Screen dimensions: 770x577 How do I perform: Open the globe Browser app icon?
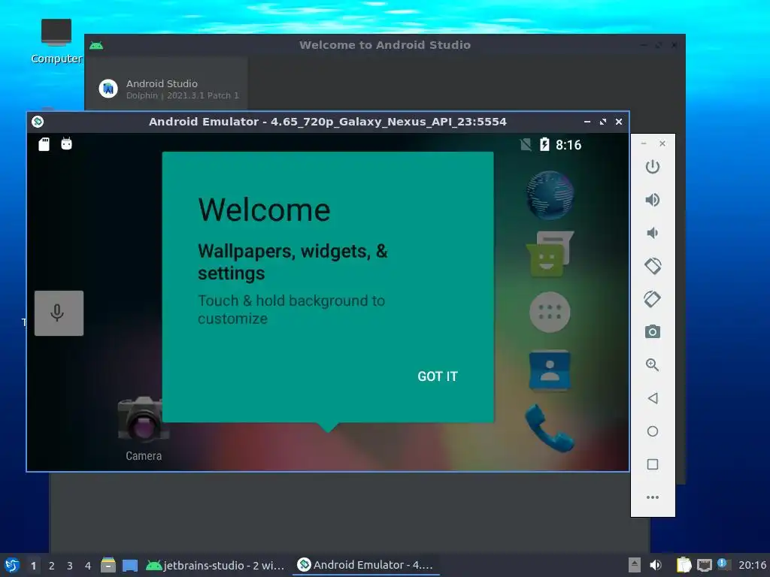[550, 195]
